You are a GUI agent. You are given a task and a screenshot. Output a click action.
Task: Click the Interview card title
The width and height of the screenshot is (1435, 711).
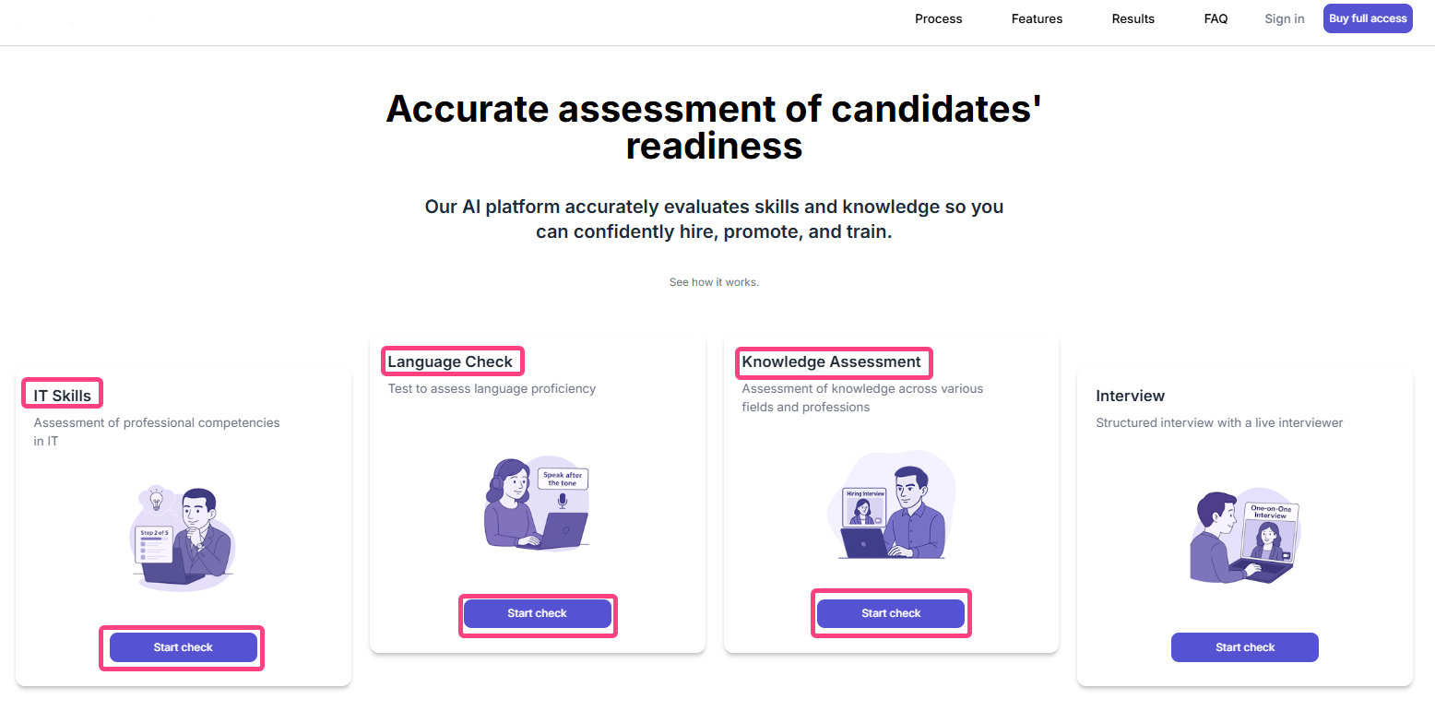(1130, 396)
